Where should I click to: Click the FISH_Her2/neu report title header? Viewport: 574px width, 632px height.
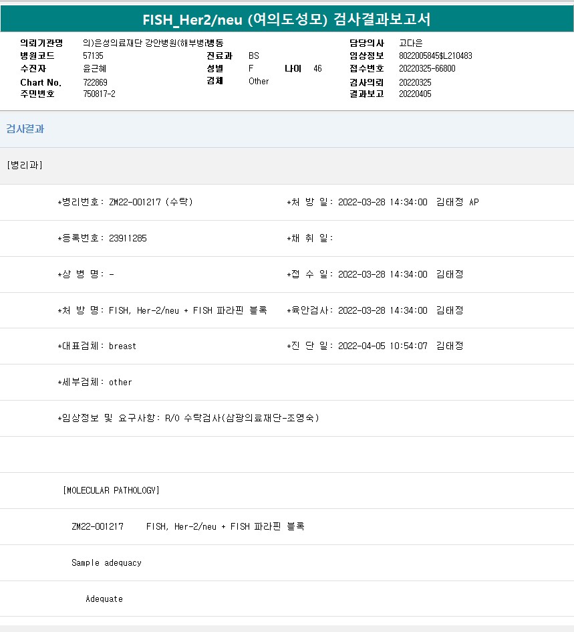point(287,19)
